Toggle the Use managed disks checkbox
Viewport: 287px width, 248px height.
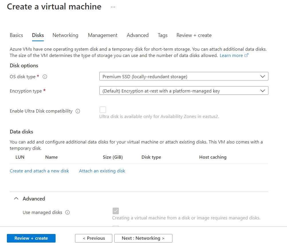[x=116, y=211]
